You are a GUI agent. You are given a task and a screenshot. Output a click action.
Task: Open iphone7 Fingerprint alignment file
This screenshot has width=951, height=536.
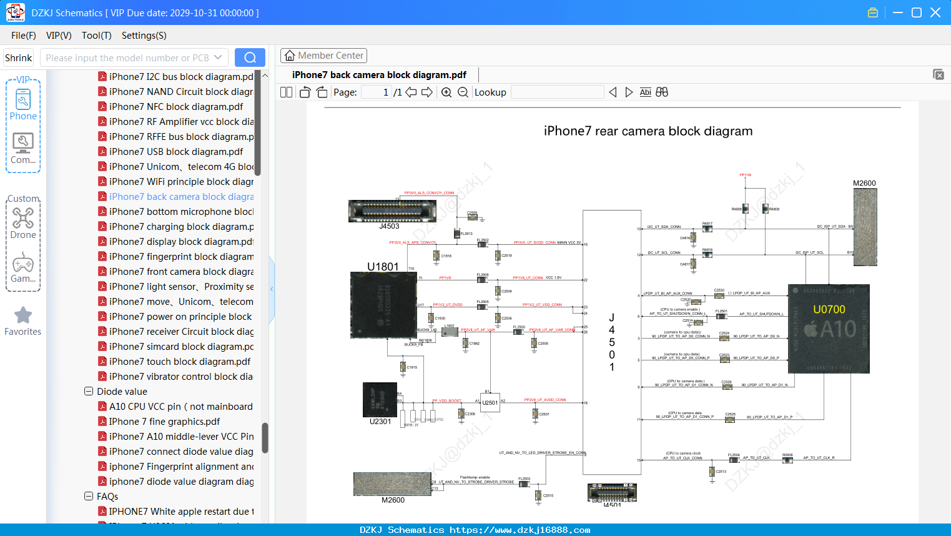181,467
